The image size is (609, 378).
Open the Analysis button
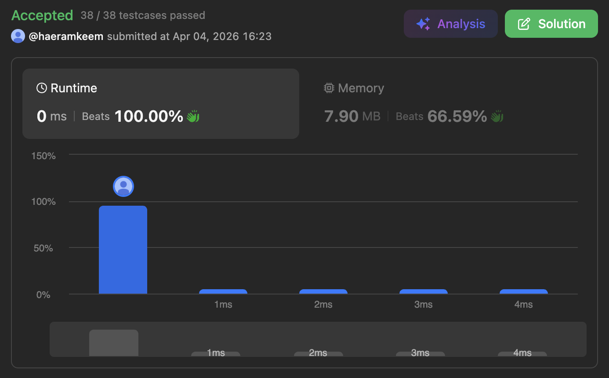pyautogui.click(x=450, y=24)
